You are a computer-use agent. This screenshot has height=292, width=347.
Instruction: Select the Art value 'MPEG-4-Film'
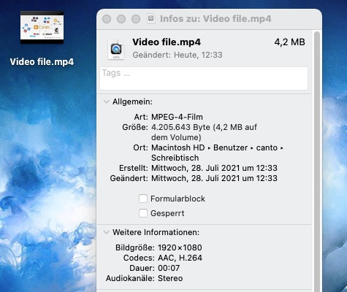pyautogui.click(x=177, y=117)
